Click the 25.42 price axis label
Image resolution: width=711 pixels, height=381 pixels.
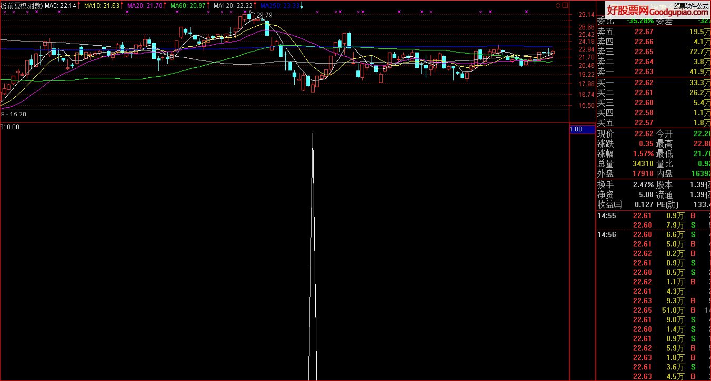pos(586,34)
